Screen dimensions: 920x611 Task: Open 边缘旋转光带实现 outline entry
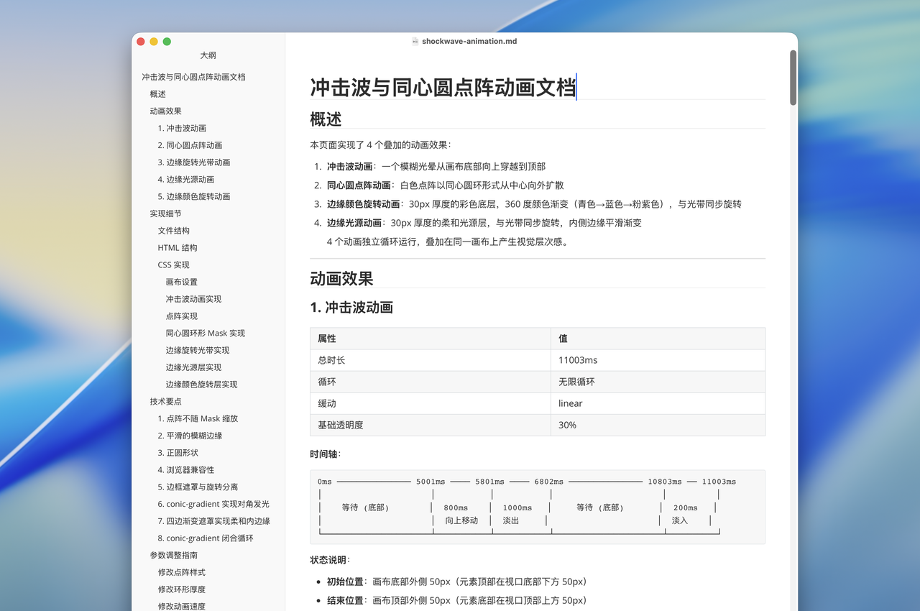pyautogui.click(x=198, y=351)
